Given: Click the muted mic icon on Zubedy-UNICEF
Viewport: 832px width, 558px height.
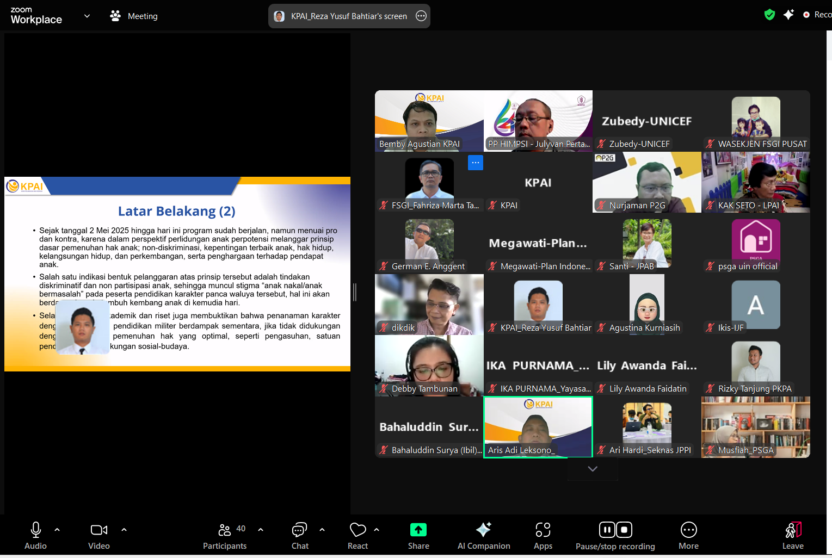Looking at the screenshot, I should pos(601,144).
